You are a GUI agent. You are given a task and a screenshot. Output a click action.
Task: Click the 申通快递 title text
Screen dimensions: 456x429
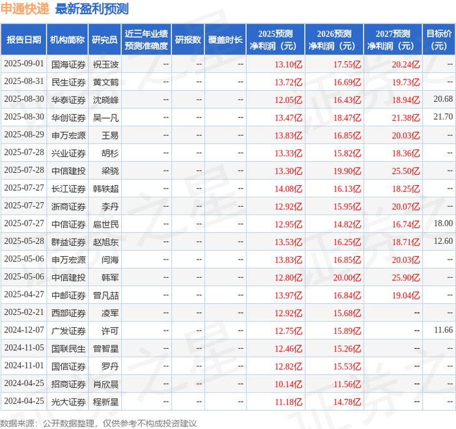tap(25, 8)
